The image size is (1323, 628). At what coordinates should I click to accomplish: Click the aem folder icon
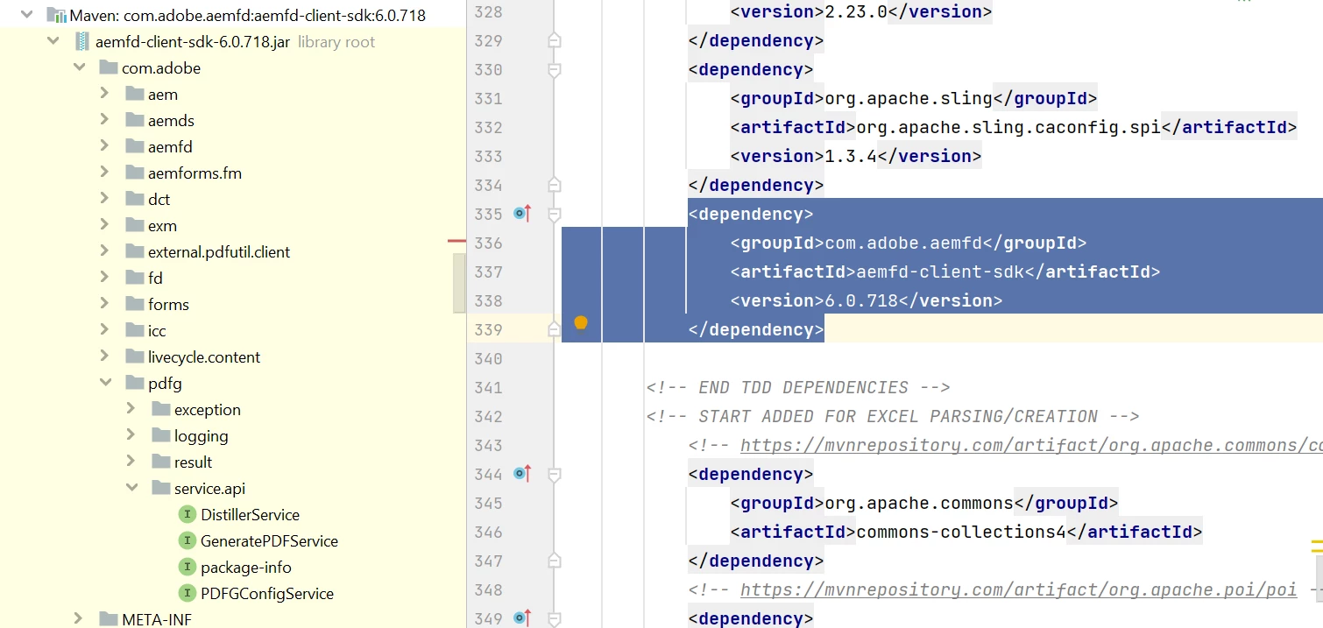pos(134,94)
